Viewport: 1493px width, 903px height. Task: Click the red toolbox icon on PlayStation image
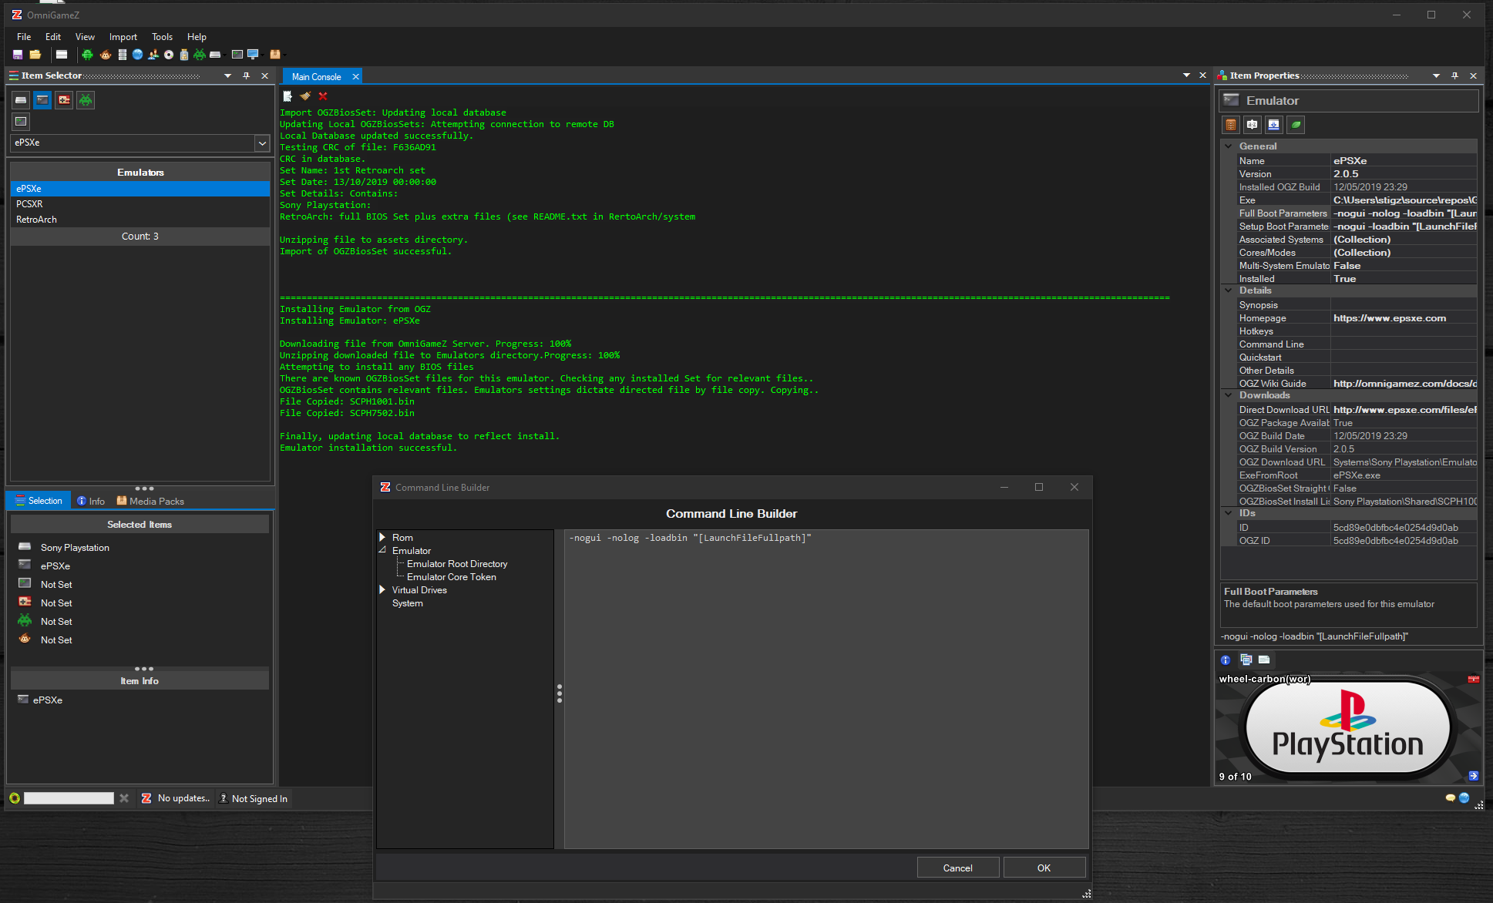pos(1473,679)
